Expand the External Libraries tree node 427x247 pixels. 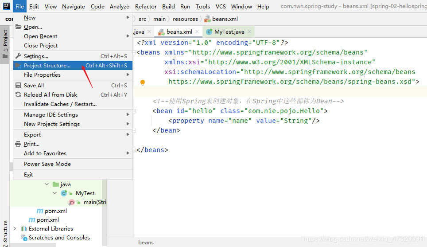pos(15,228)
